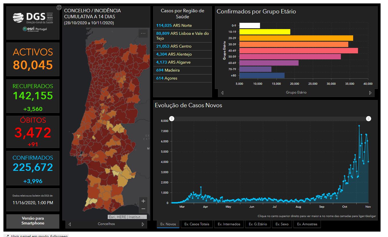Open the Ev. Internados tab
This screenshot has height=237, width=388.
click(x=229, y=224)
